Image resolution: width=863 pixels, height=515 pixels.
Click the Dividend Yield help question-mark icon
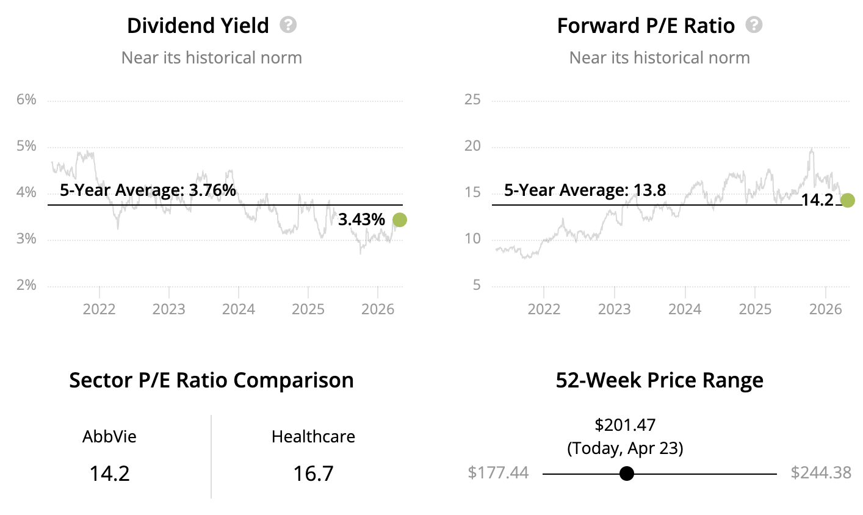288,25
